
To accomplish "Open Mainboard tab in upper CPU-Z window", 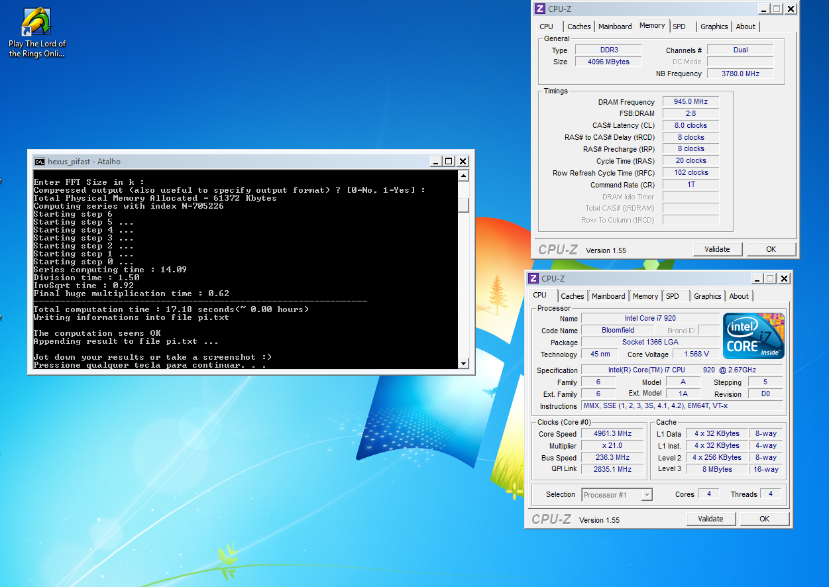I will click(x=615, y=27).
